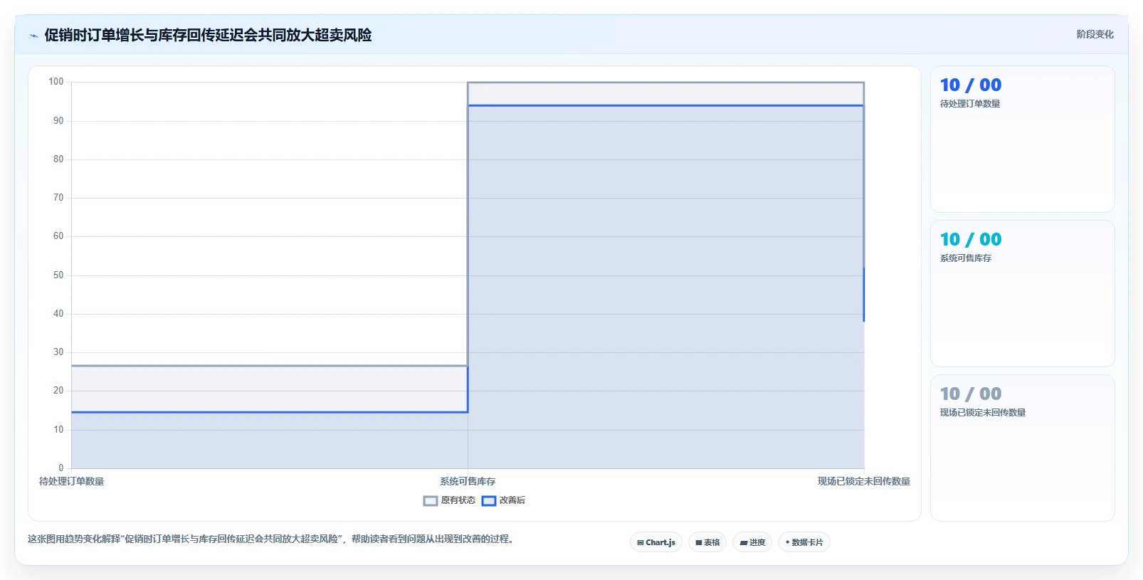
Task: Click the 待处理订单数量 x-axis label
Action: (71, 482)
